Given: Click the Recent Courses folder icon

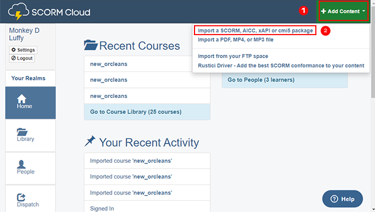Looking at the screenshot, I should [91, 45].
